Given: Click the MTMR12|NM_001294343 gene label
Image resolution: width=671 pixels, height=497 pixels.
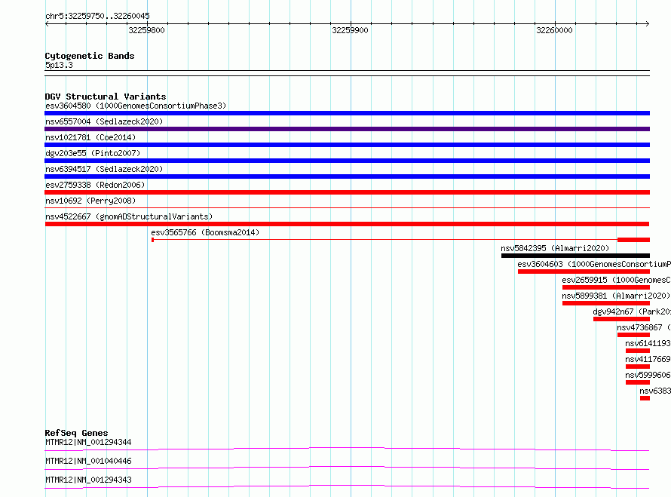Looking at the screenshot, I should point(88,480).
